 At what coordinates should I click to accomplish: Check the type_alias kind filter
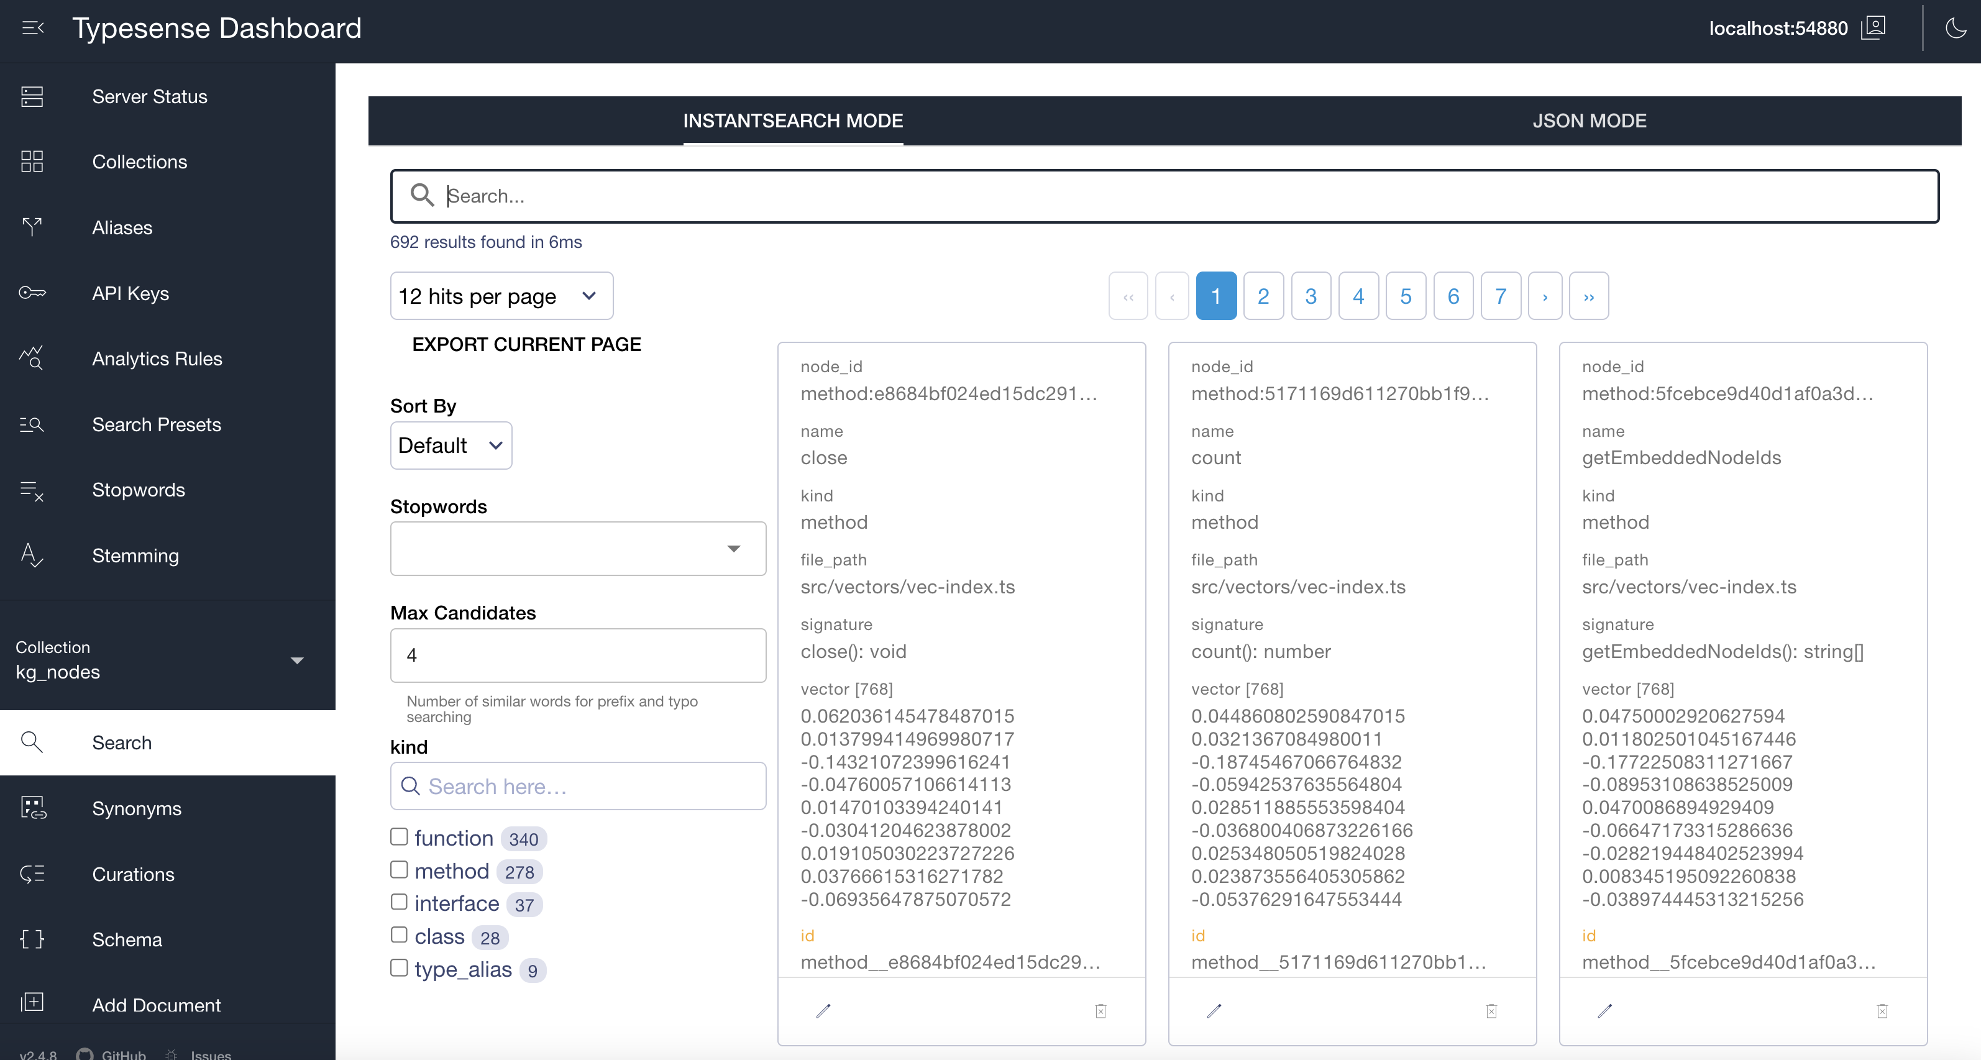(398, 967)
